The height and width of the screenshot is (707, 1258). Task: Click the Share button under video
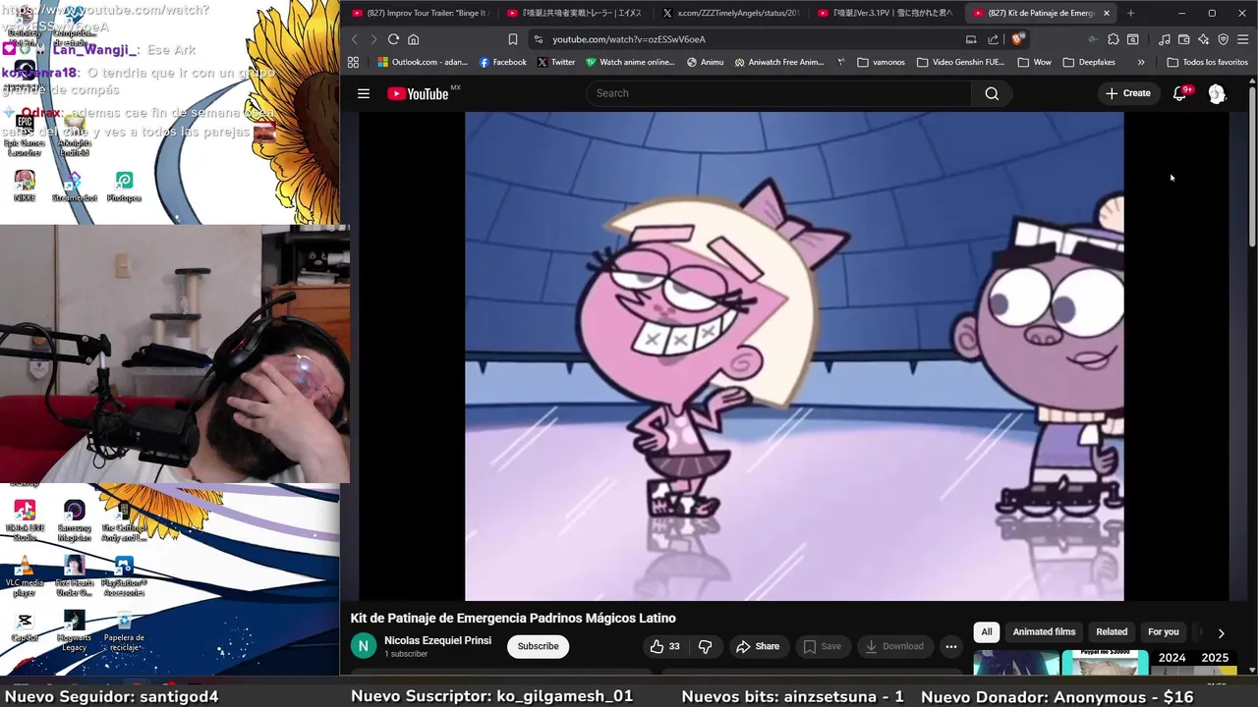758,646
